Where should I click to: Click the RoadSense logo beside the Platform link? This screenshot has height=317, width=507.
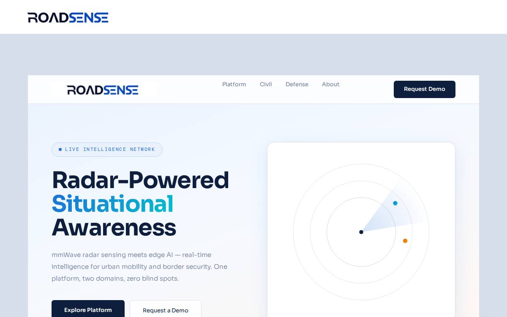pos(103,90)
